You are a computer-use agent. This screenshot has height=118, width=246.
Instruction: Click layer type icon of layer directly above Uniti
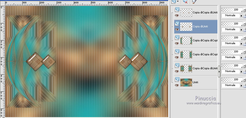tap(177, 66)
